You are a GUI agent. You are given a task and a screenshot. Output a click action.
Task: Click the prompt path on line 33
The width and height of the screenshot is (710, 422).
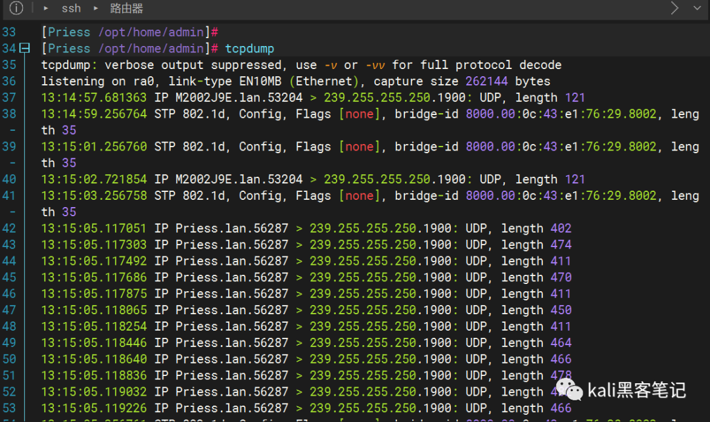pos(151,32)
